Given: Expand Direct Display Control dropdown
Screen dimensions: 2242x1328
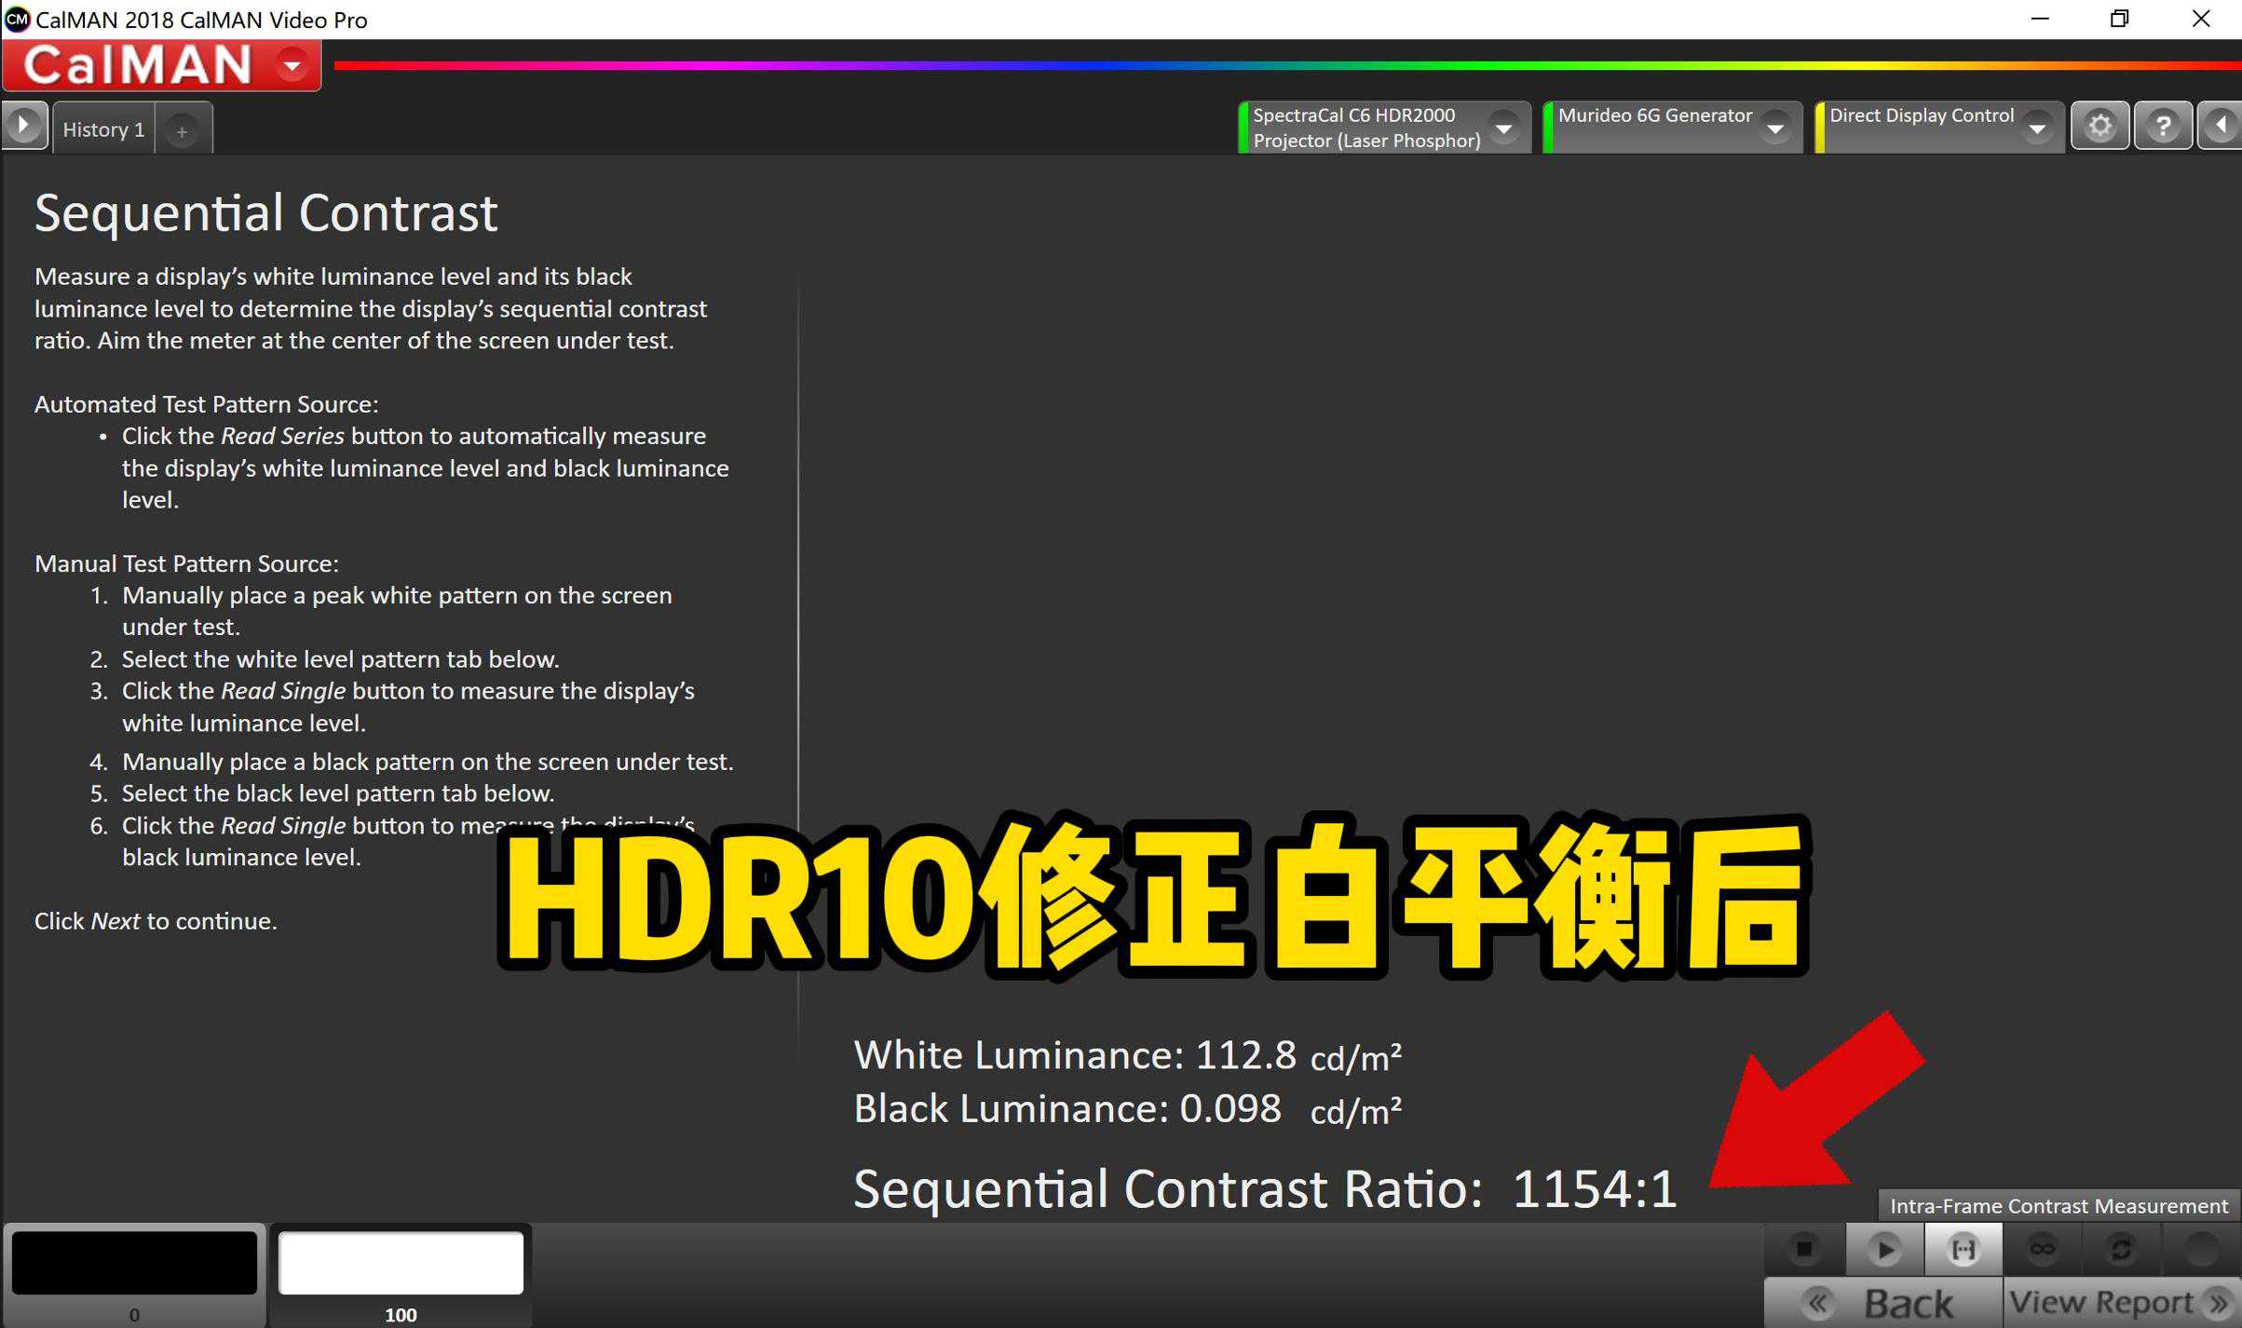Looking at the screenshot, I should click(2037, 129).
